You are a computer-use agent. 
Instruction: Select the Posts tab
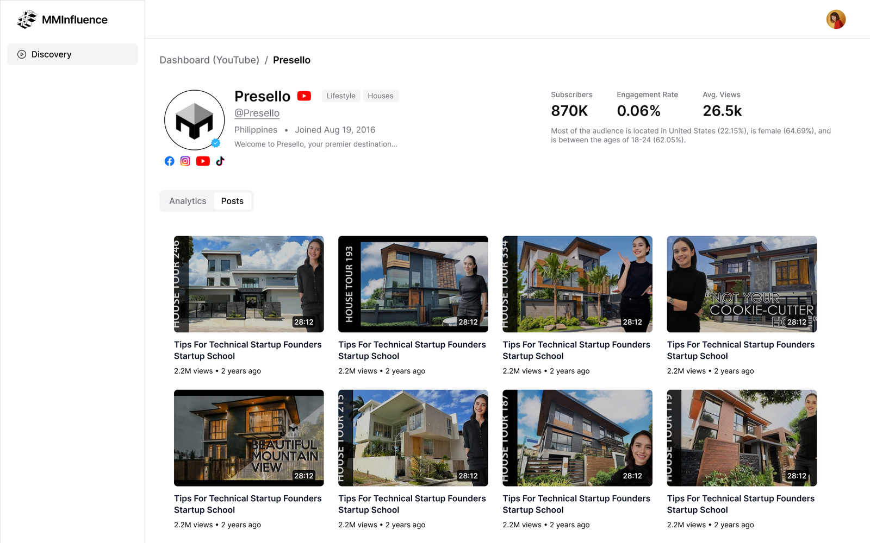(x=232, y=201)
